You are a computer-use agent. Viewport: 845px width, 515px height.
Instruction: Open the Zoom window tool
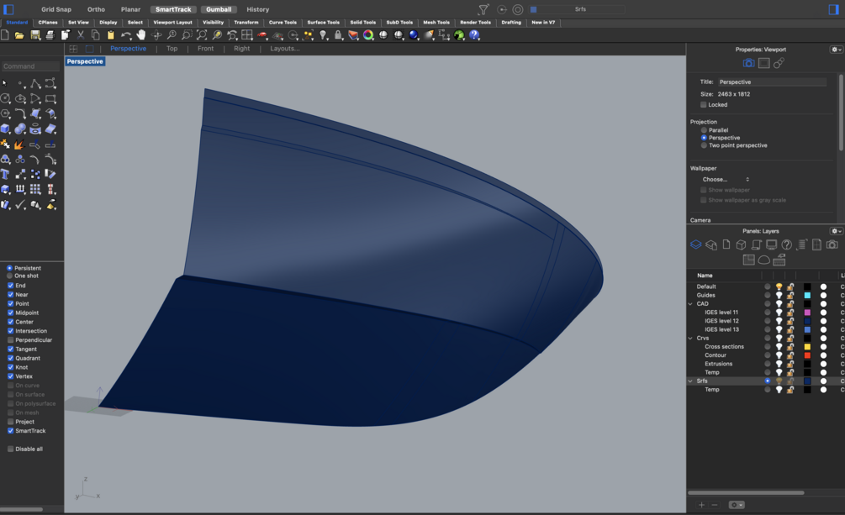pos(186,35)
